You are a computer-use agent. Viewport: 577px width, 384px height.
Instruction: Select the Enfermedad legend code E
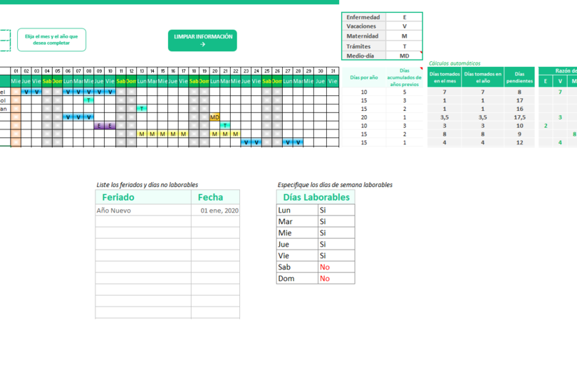[404, 17]
